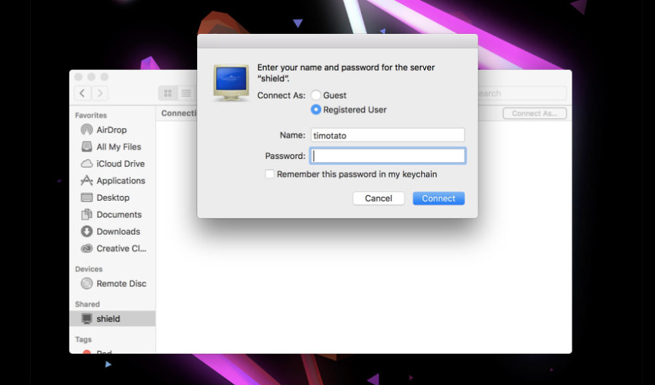The height and width of the screenshot is (385, 655).
Task: Open Applications from the sidebar
Action: pyautogui.click(x=113, y=181)
